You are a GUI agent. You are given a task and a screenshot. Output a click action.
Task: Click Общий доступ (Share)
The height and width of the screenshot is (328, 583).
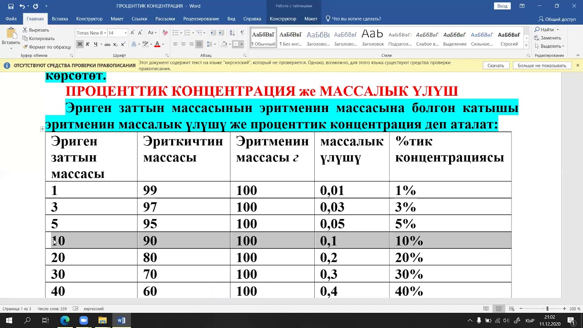pyautogui.click(x=557, y=19)
